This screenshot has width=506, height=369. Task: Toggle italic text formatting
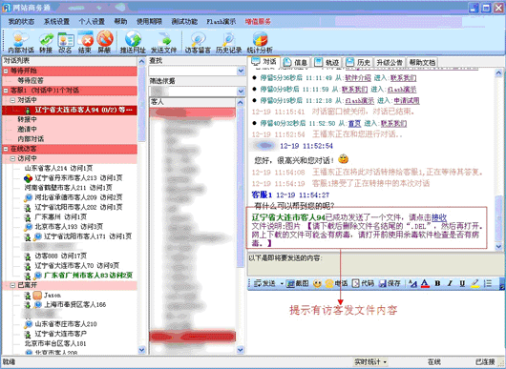click(x=450, y=283)
